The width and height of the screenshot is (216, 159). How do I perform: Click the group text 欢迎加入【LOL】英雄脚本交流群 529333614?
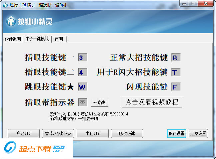(89, 114)
